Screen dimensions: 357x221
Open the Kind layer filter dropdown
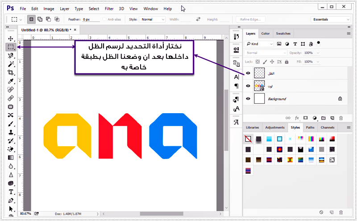(x=259, y=44)
